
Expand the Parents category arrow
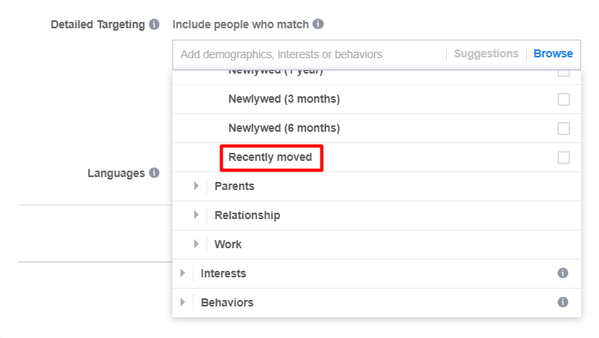click(197, 186)
